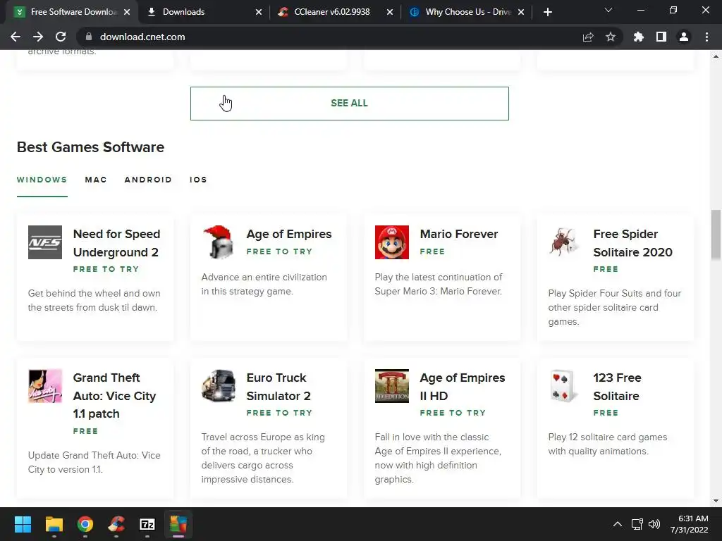The image size is (722, 541).
Task: Go forward in browser history
Action: (x=38, y=37)
